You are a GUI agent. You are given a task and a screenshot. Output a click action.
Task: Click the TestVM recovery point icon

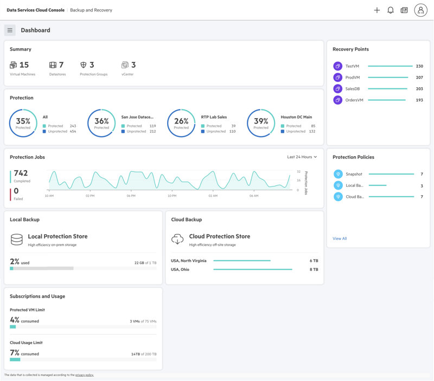coord(339,66)
